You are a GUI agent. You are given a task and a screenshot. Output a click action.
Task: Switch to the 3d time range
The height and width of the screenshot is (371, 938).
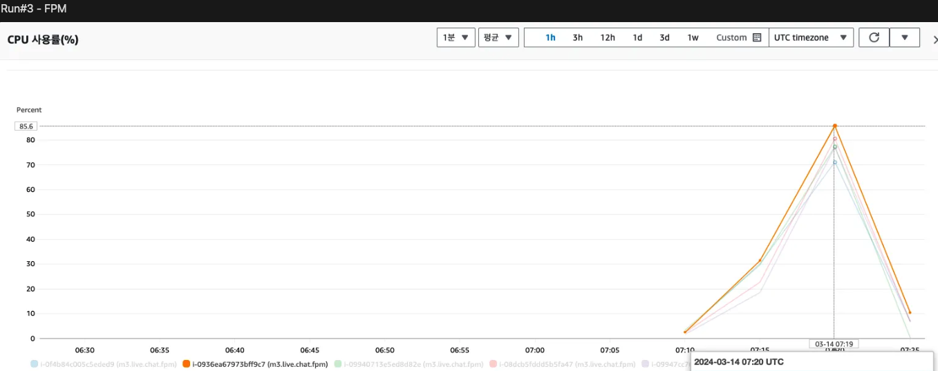point(664,38)
